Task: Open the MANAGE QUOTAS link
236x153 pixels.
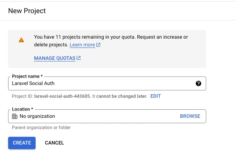Action: [x=55, y=58]
